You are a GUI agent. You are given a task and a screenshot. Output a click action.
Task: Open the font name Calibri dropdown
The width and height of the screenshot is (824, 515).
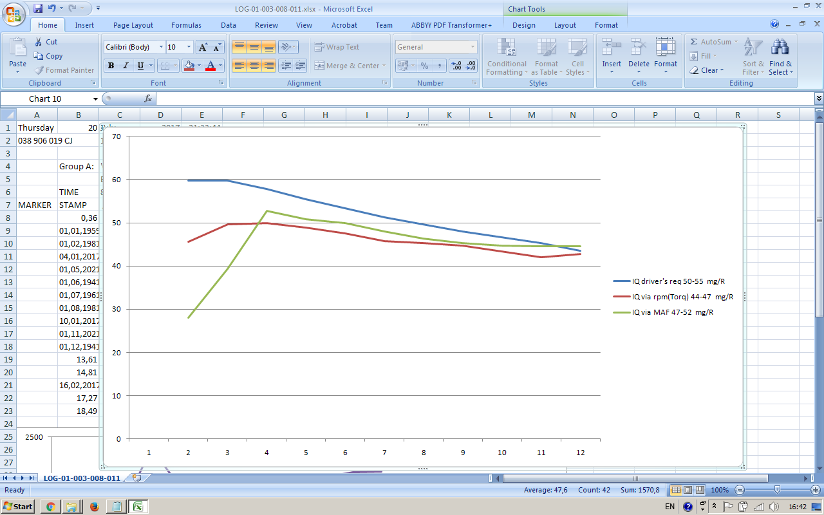(x=161, y=47)
